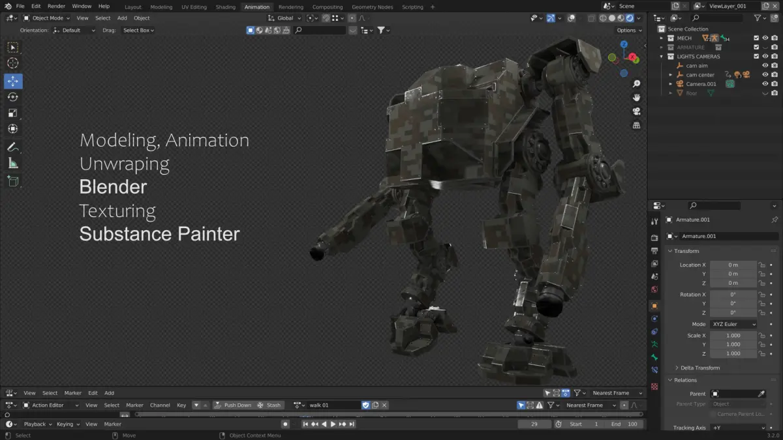Screen dimensions: 783x440
Task: Open the Options dropdown in viewport
Action: click(x=629, y=30)
